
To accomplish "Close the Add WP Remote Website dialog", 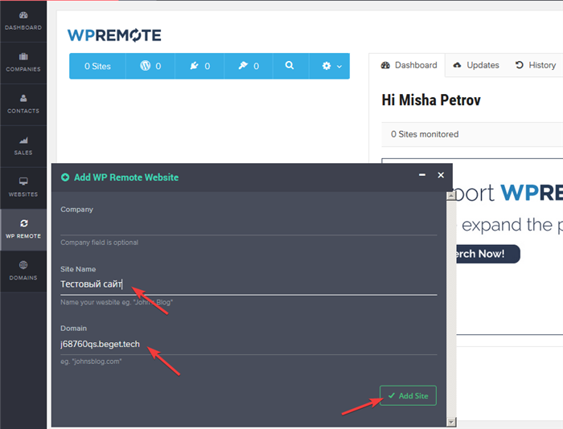I will [x=441, y=175].
